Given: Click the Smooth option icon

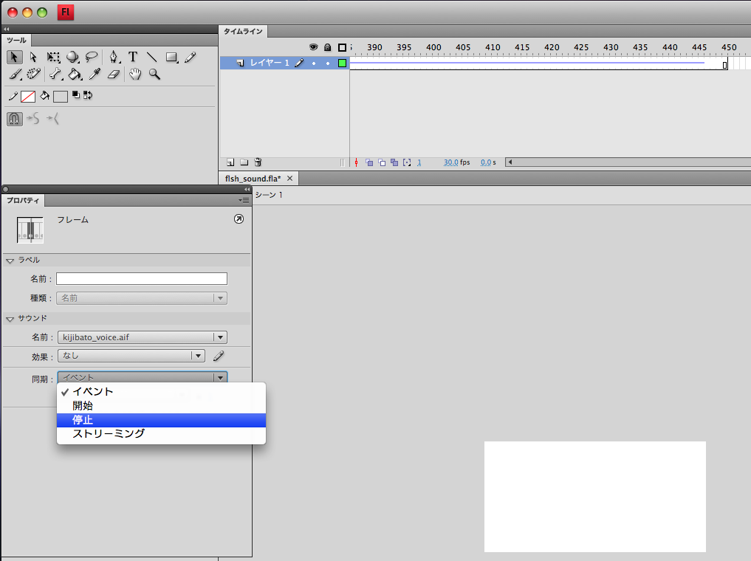Looking at the screenshot, I should coord(33,118).
